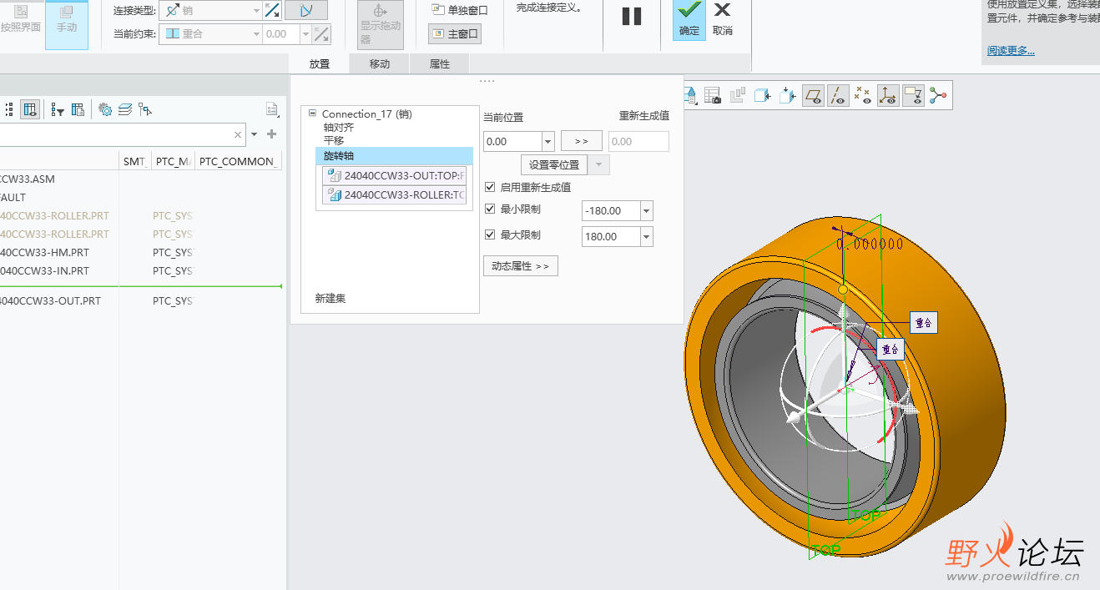Open view manager table camera icon
Screen dimensions: 1100x590
(712, 96)
